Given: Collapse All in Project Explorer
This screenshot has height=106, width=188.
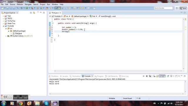Looking at the screenshot, I should 31,13.
